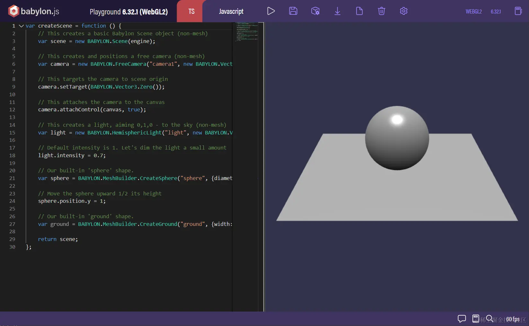Image resolution: width=529 pixels, height=326 pixels.
Task: Click the comment "Our built-in 'sphere' shape."
Action: 86,170
